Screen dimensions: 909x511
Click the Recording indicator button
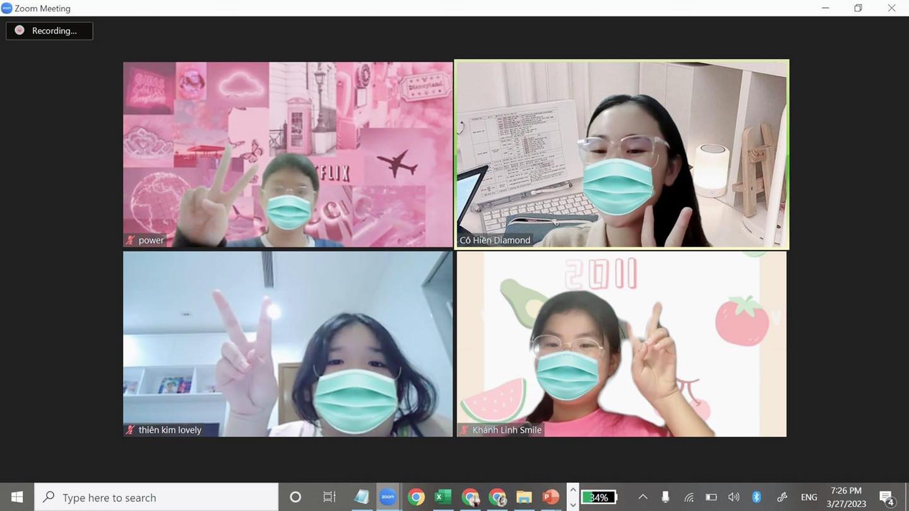49,30
